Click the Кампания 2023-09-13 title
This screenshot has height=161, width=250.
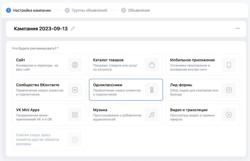41,29
